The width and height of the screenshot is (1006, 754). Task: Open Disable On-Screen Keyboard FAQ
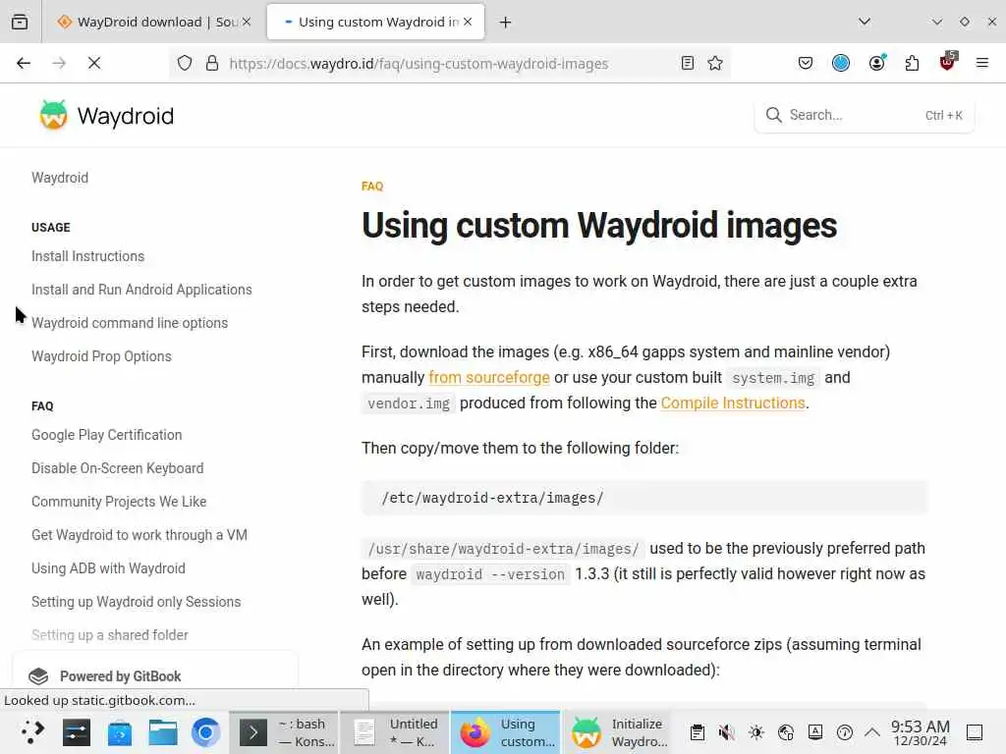tap(118, 468)
